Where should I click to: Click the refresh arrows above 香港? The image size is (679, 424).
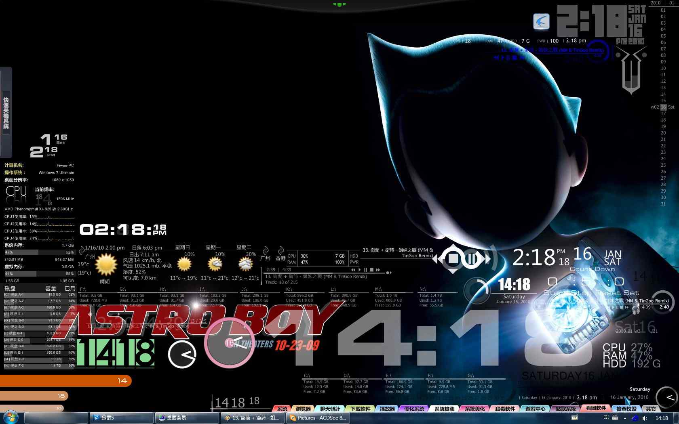point(281,251)
